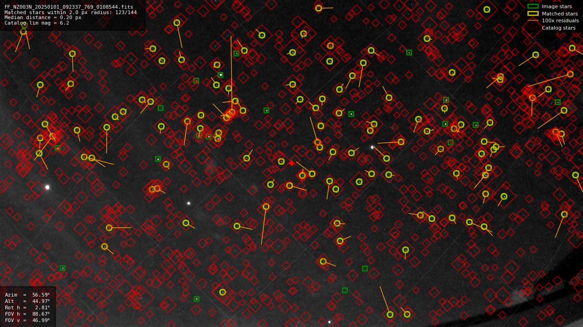Click the 'Azim = 56.59°' value
Image resolution: width=583 pixels, height=327 pixels.
tap(27, 295)
